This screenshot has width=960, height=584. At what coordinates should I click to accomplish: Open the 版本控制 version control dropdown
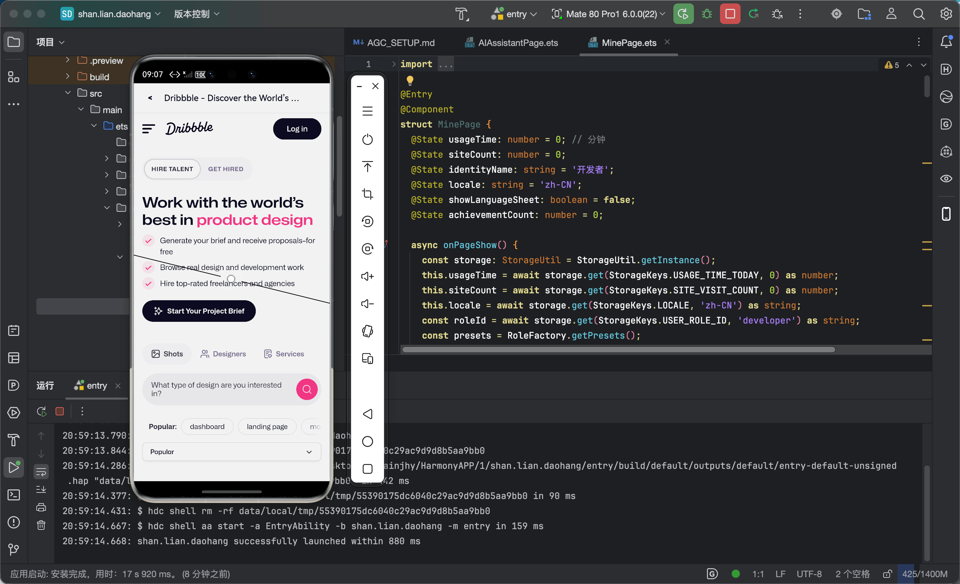point(197,14)
